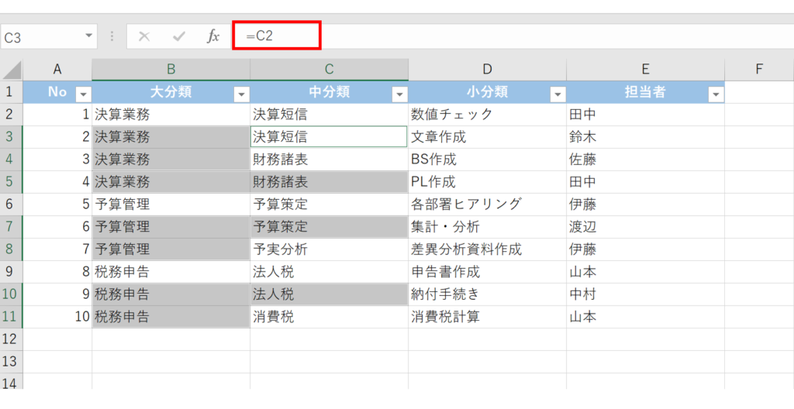Click the three-dot formula bar resize handle
Screen dimensions: 794x409
pyautogui.click(x=112, y=36)
